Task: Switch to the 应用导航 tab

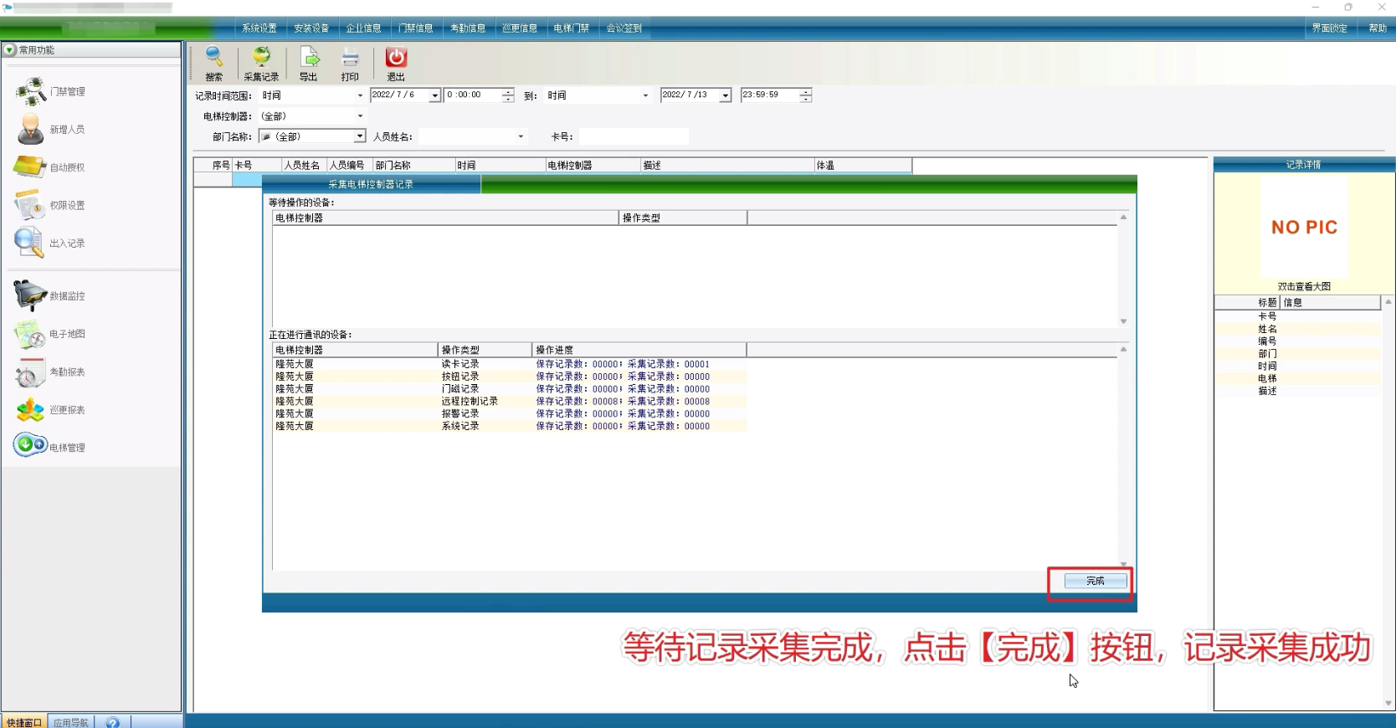Action: pos(71,722)
